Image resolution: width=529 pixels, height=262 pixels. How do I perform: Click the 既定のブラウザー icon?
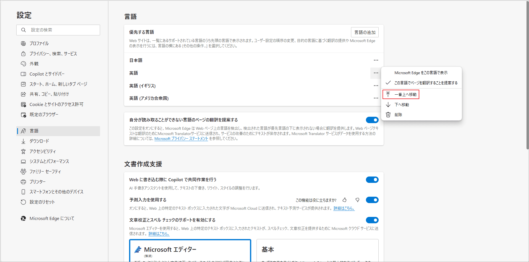(x=23, y=115)
